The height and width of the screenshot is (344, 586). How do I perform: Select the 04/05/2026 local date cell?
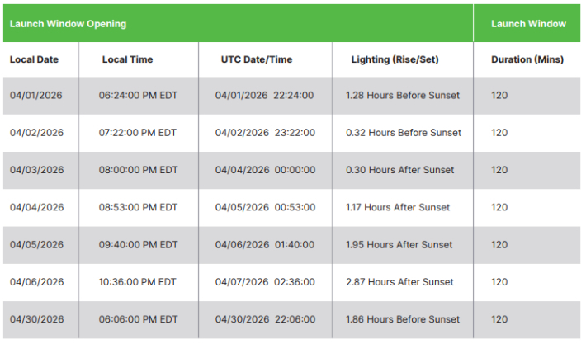(x=36, y=244)
